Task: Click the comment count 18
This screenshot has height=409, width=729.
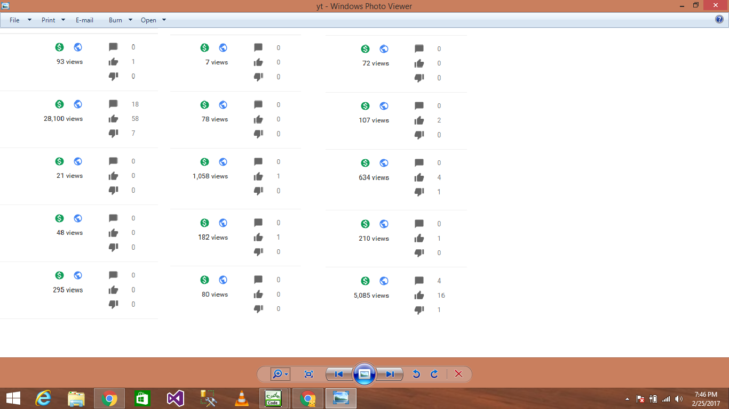Action: pos(135,104)
